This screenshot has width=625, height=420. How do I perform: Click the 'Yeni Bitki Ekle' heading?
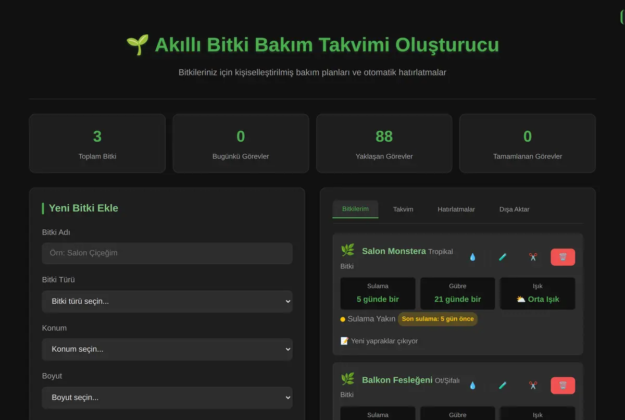click(x=83, y=208)
